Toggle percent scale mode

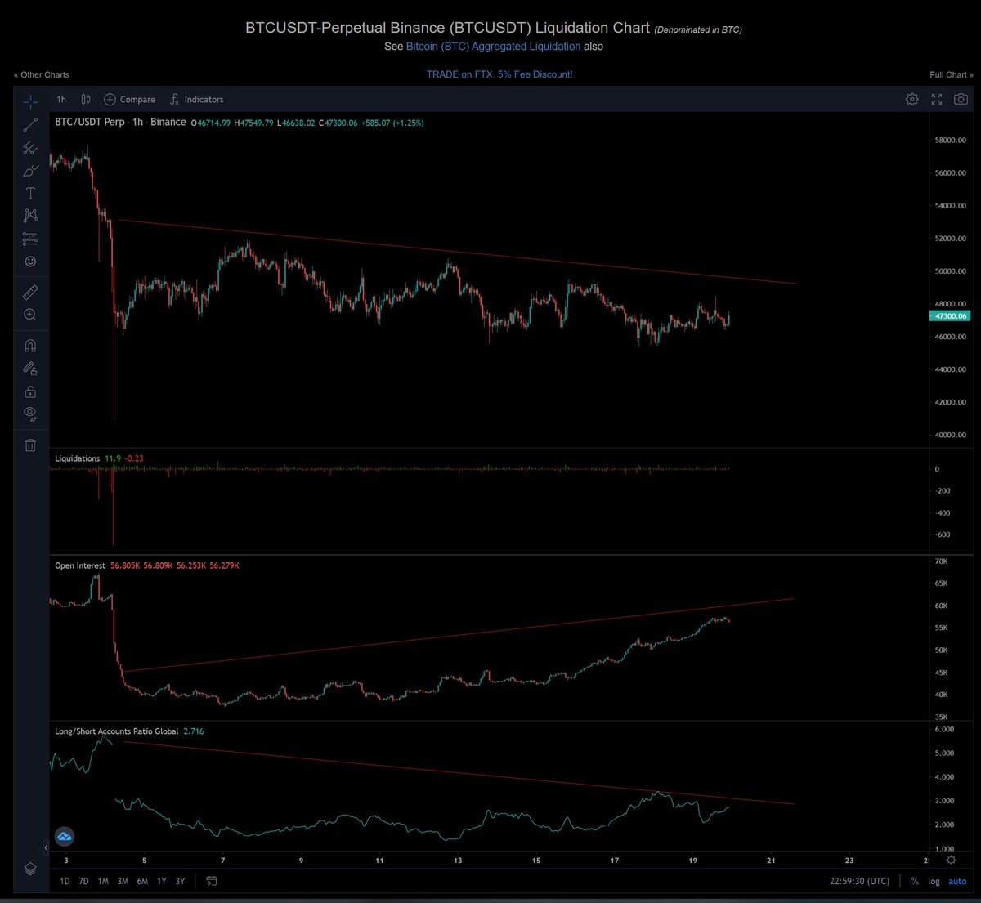coord(914,881)
